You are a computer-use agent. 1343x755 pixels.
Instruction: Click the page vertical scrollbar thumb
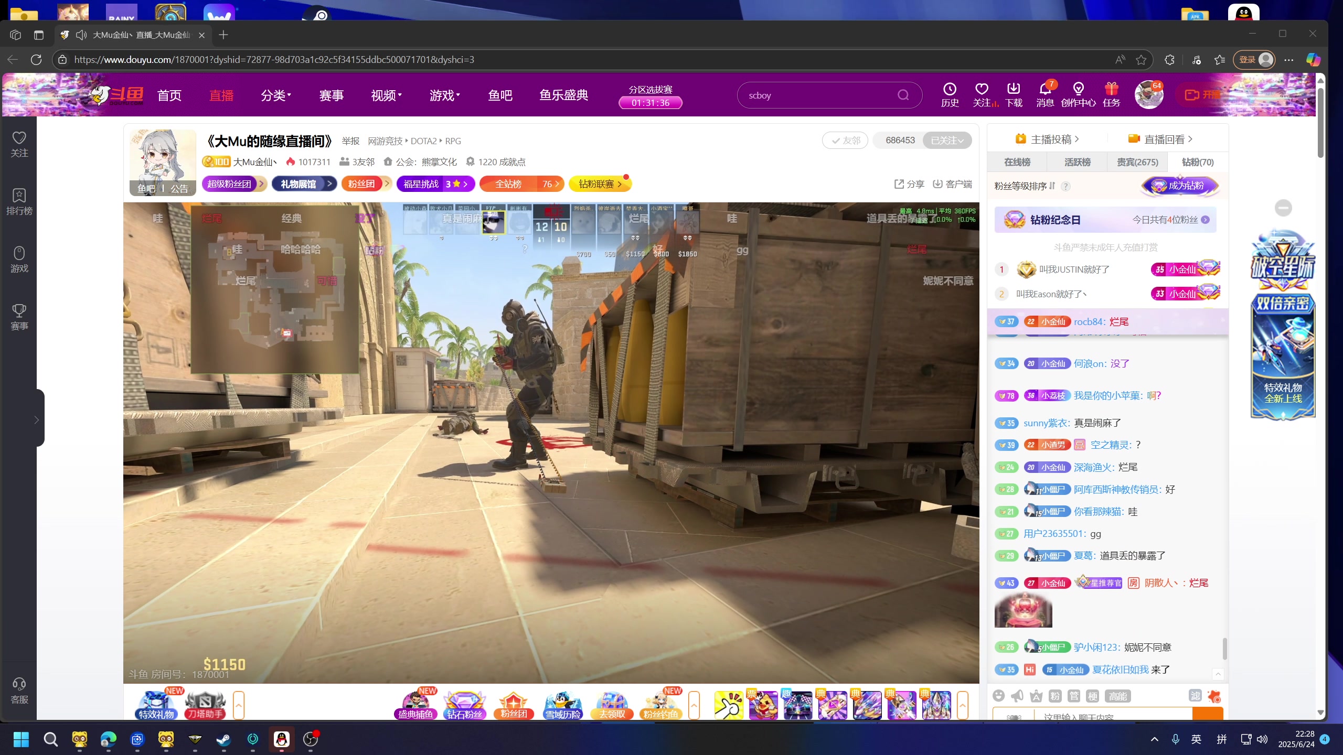pos(1320,123)
